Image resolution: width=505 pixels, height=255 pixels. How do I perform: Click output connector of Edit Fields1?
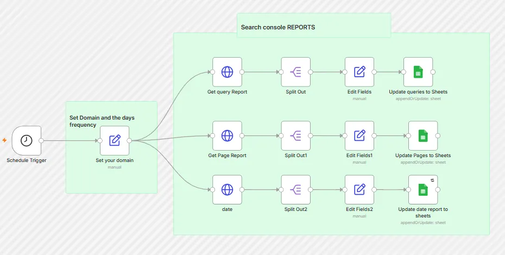point(374,136)
